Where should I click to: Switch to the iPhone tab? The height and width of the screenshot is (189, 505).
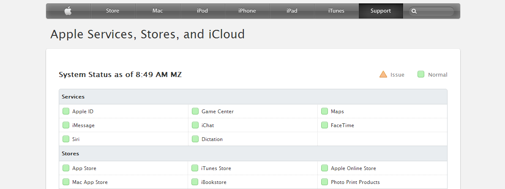[247, 11]
